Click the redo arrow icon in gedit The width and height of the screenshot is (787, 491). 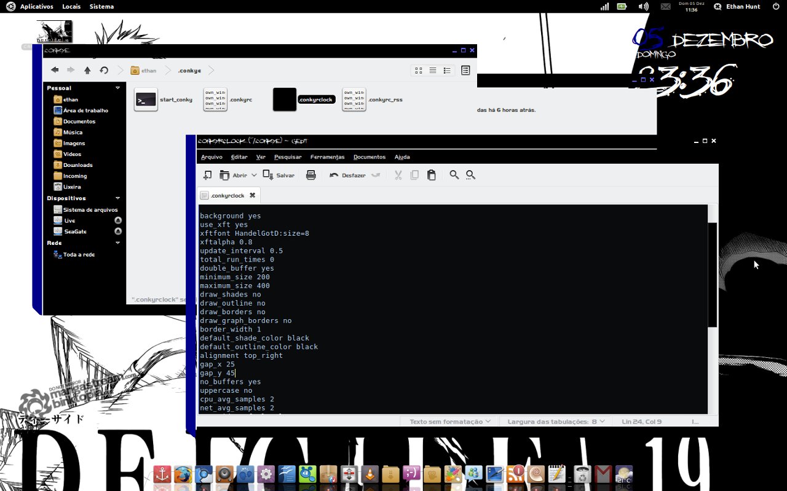click(376, 175)
